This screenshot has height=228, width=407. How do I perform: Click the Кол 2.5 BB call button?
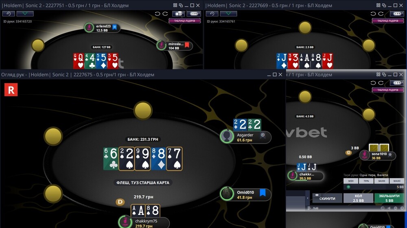tap(358, 198)
